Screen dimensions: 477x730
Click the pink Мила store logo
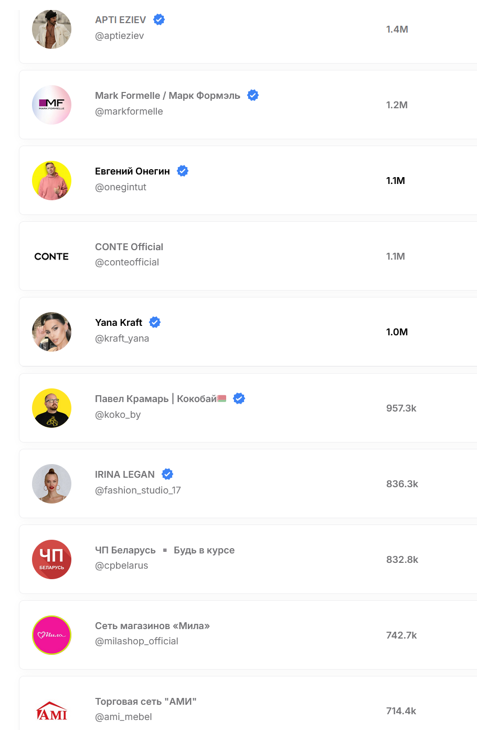click(x=51, y=635)
